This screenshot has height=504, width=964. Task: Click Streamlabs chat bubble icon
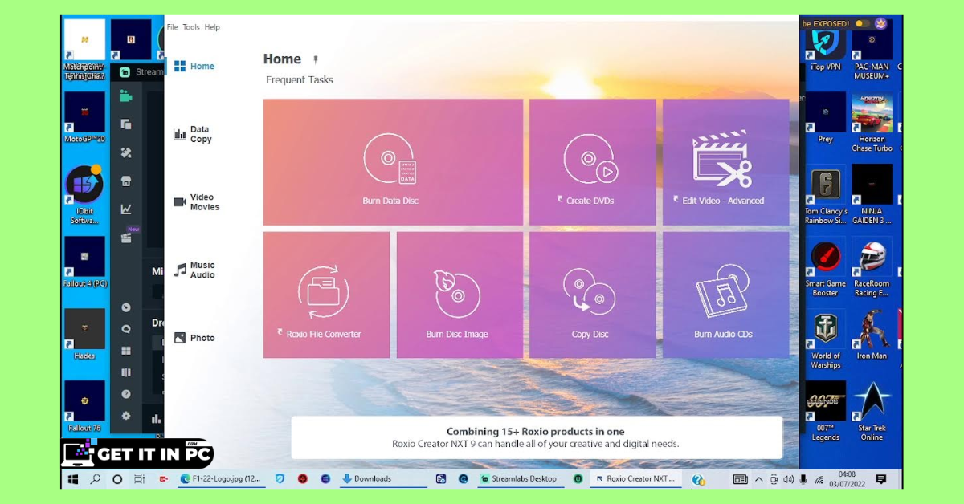click(x=125, y=329)
